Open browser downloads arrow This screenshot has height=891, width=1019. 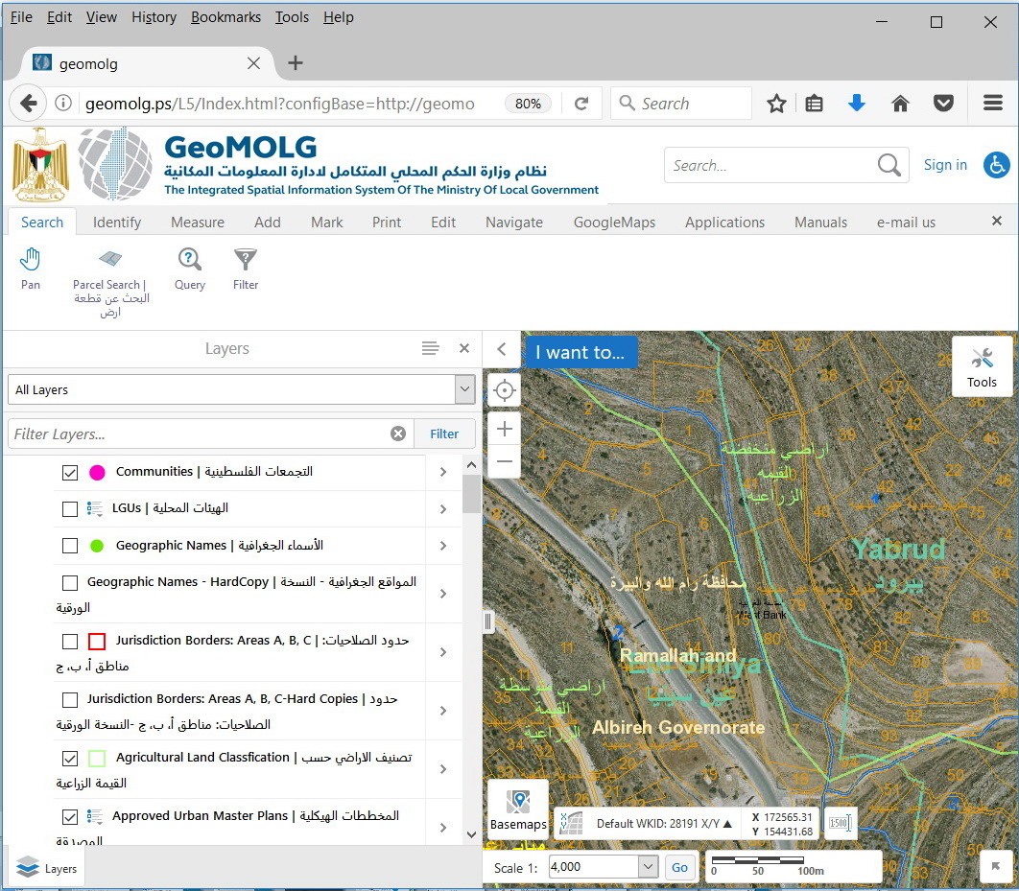[x=857, y=104]
